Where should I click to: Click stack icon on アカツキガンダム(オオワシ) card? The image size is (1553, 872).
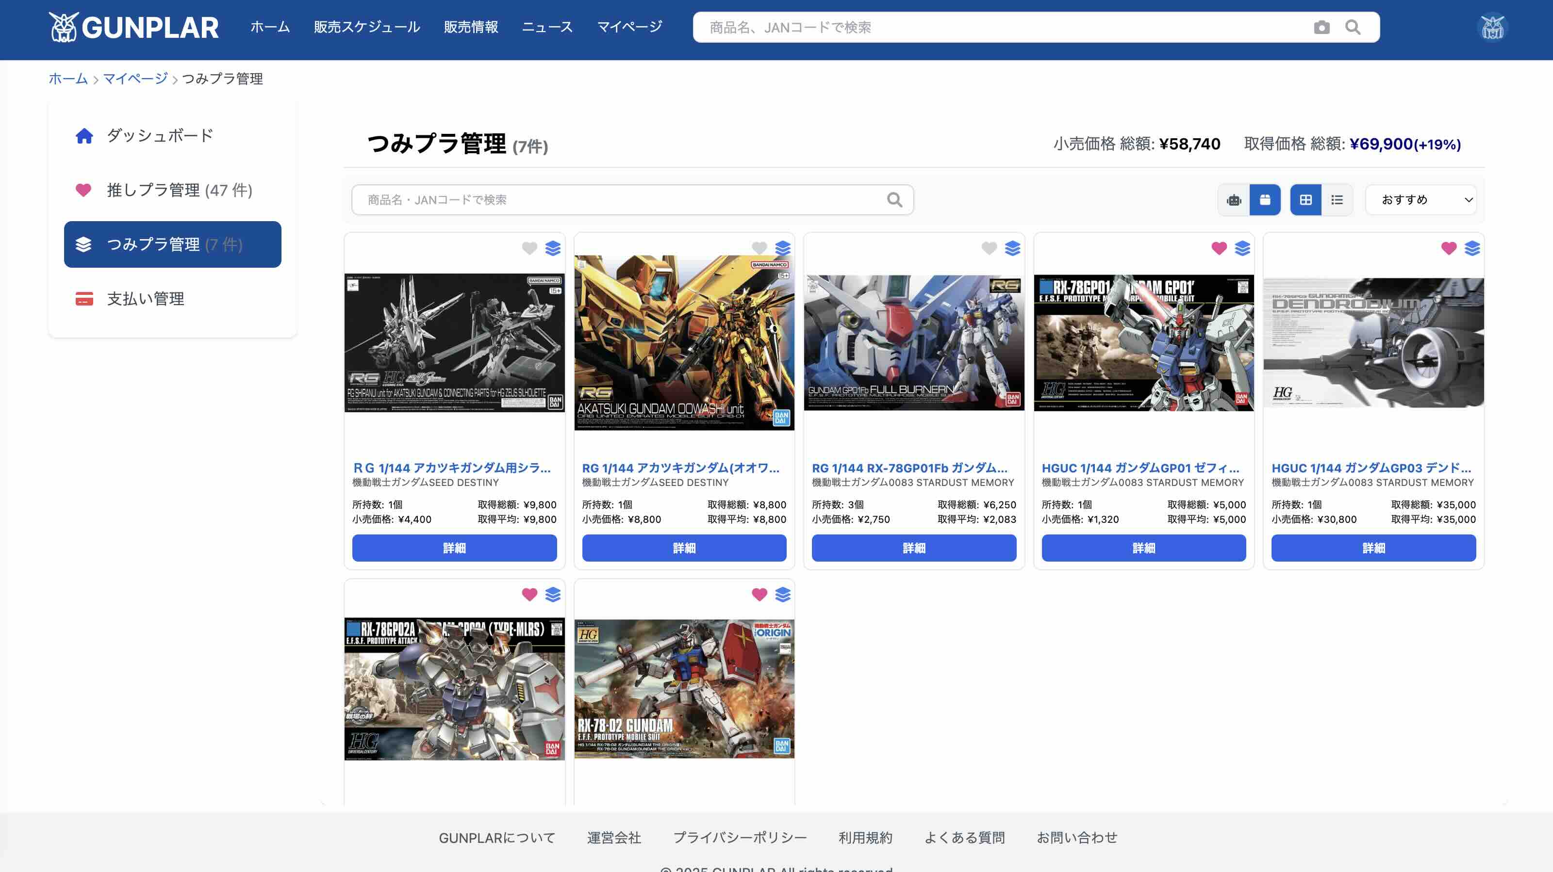[x=782, y=248]
